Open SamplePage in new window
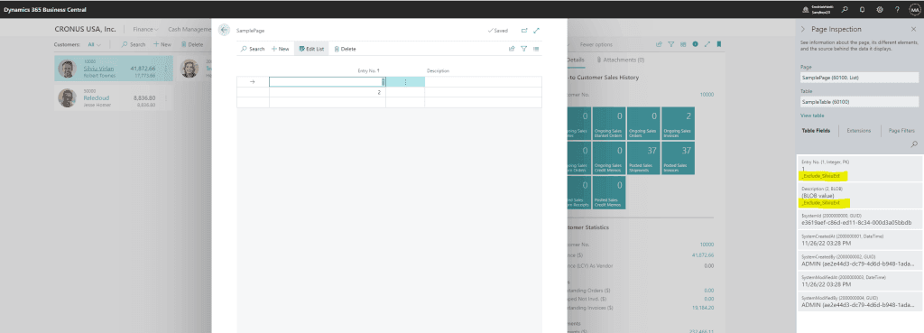 point(524,31)
